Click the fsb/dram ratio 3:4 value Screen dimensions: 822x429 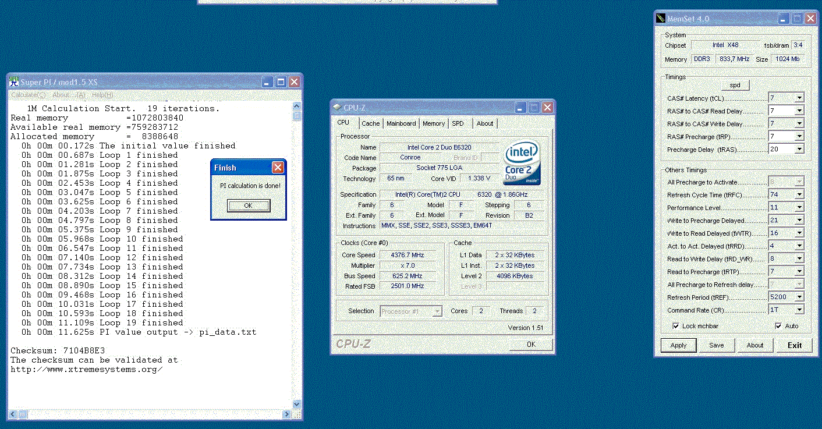pos(798,45)
